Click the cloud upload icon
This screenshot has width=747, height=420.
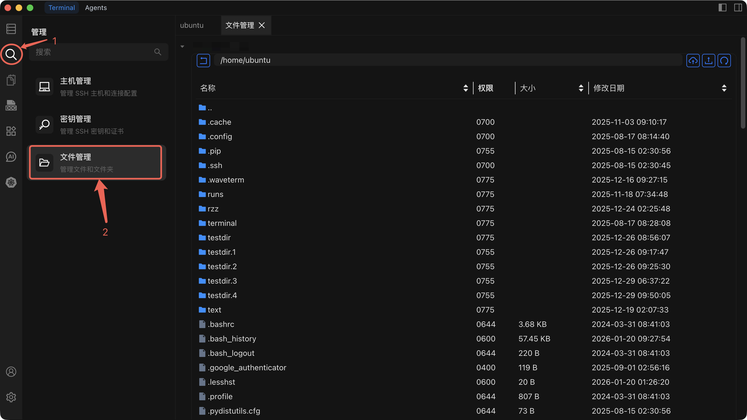[x=693, y=61]
